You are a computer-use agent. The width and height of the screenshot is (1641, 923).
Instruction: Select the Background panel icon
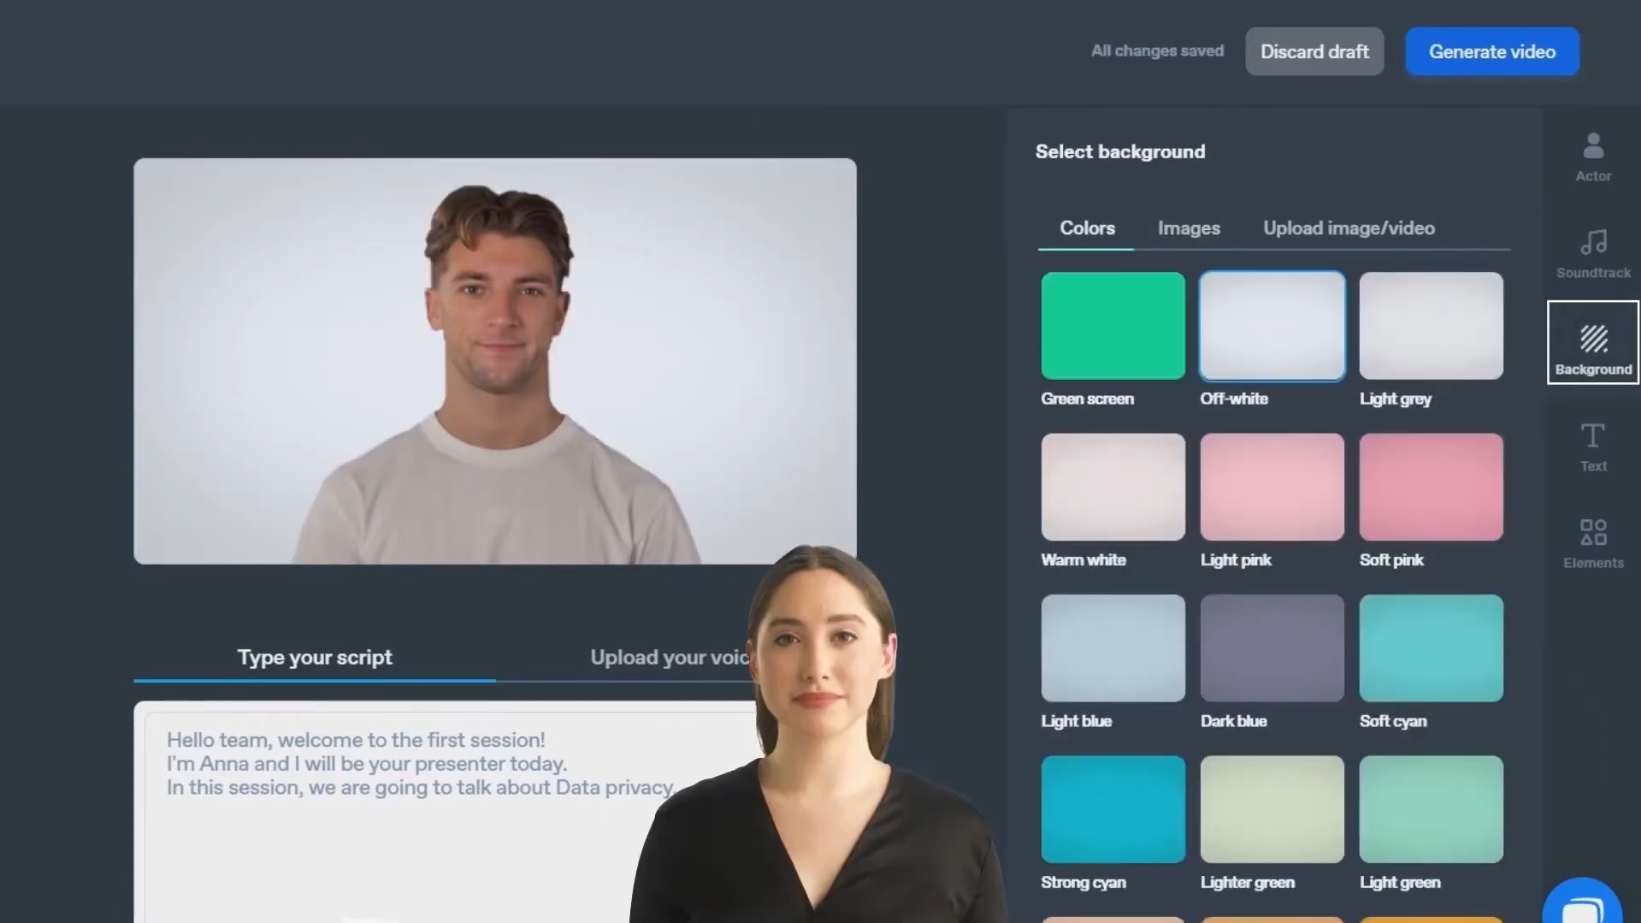[1592, 342]
